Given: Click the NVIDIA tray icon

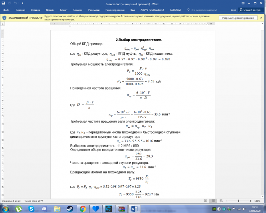Looking at the screenshot, I should 214,209.
